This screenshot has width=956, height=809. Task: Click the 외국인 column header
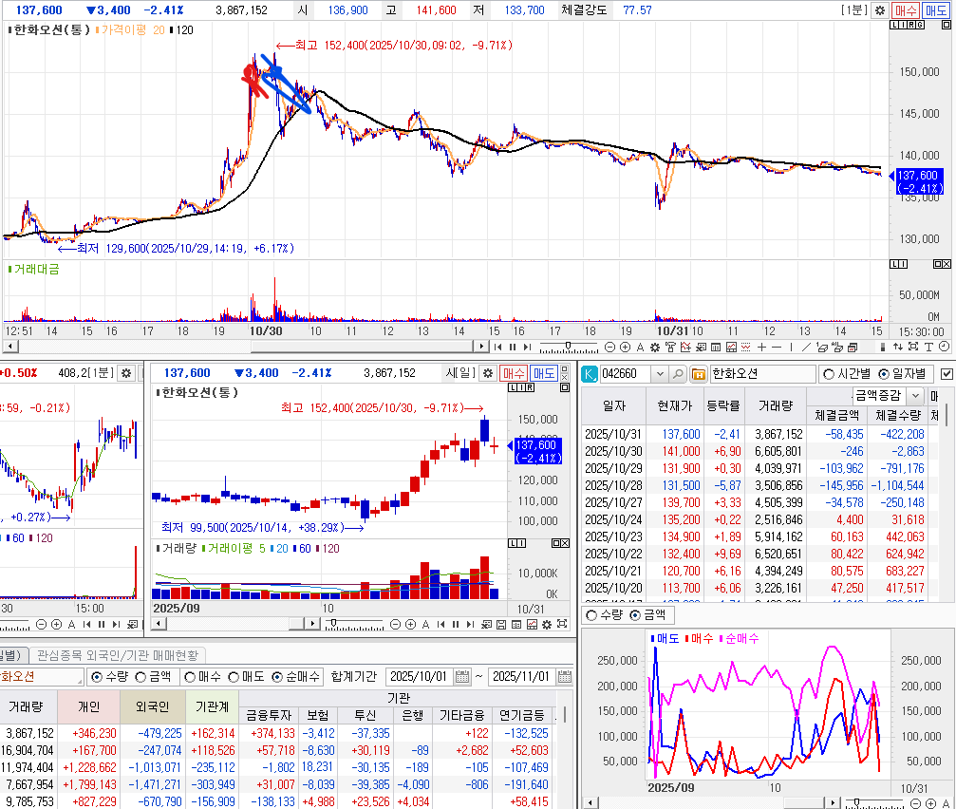click(x=153, y=706)
